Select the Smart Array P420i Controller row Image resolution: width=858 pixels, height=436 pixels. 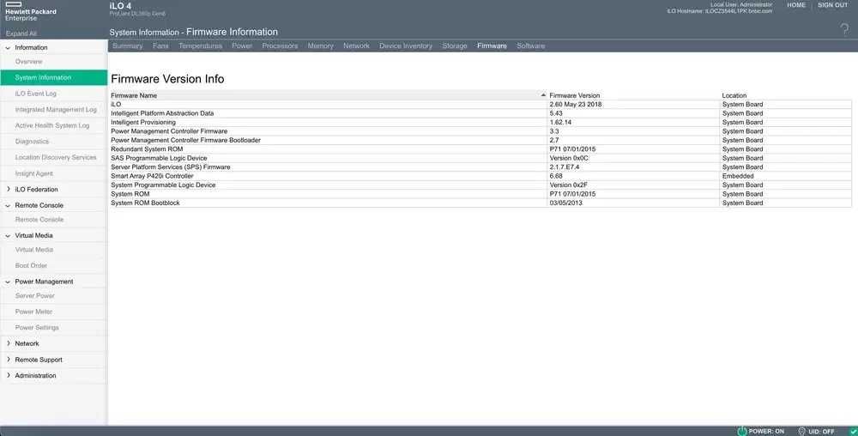480,176
